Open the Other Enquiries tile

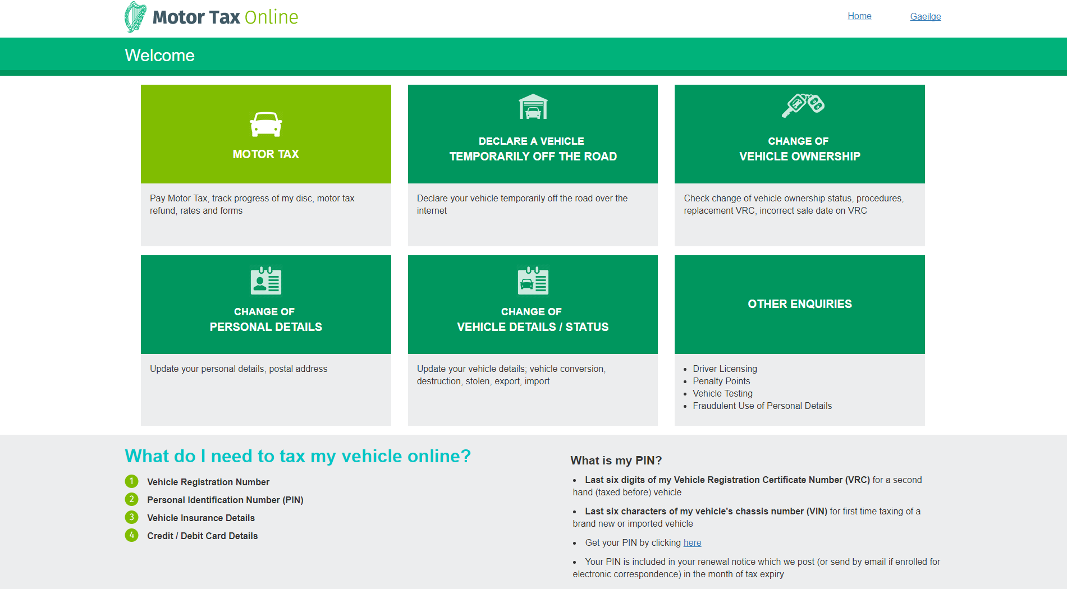click(800, 305)
